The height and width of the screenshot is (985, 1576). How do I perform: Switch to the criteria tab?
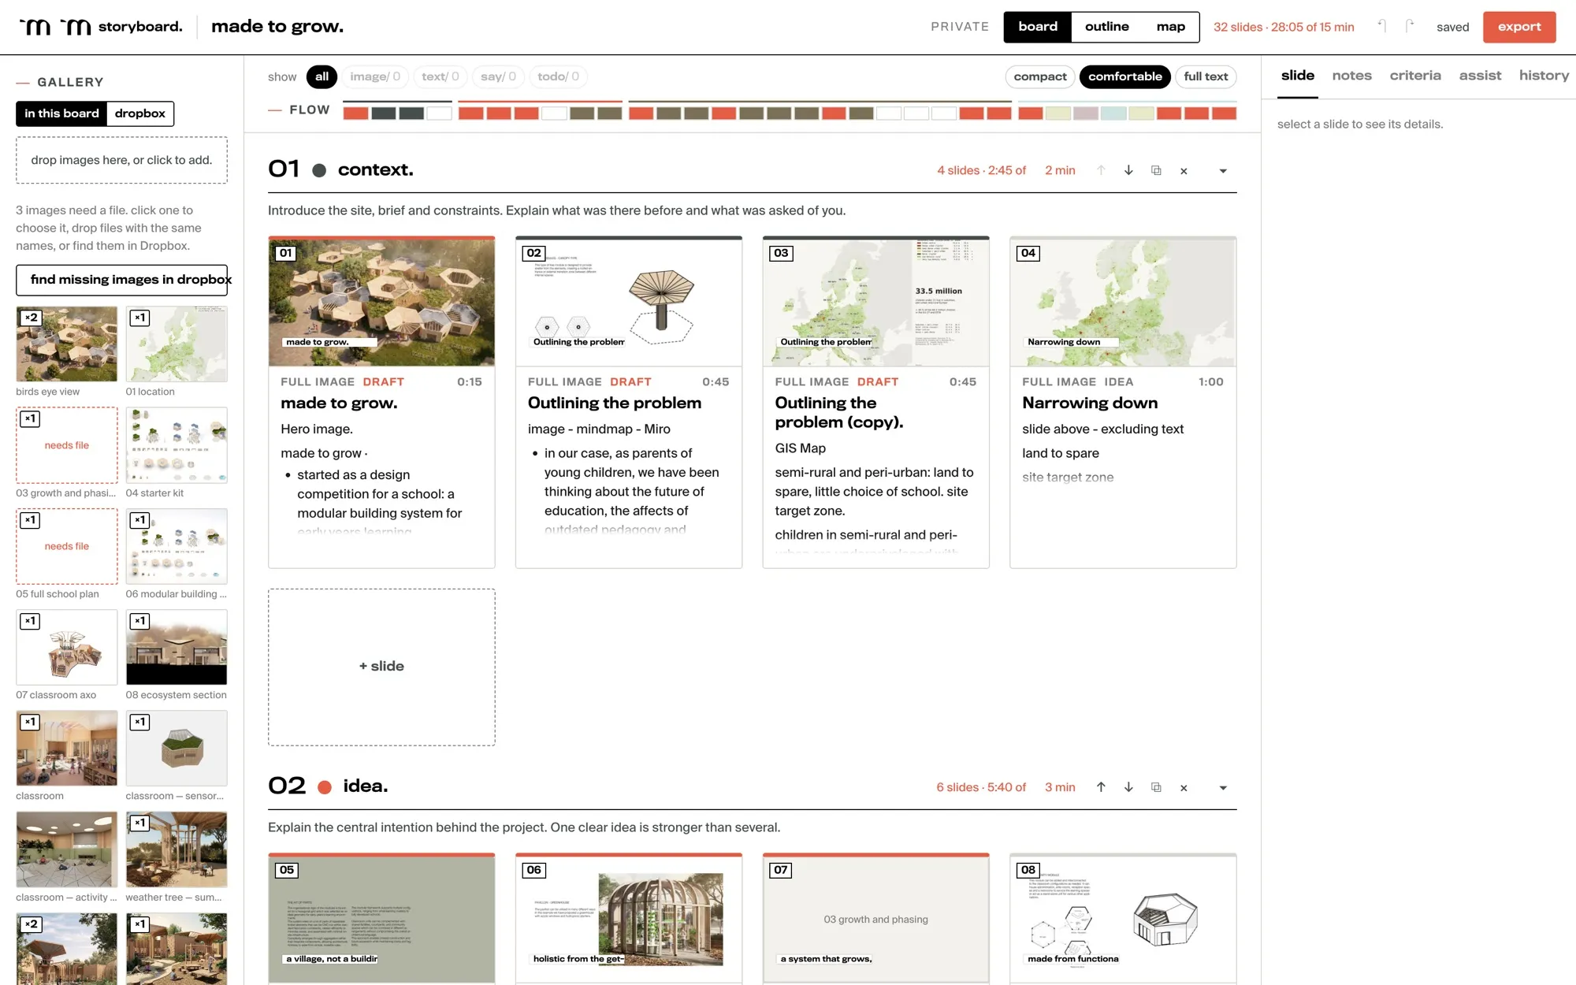click(x=1415, y=76)
